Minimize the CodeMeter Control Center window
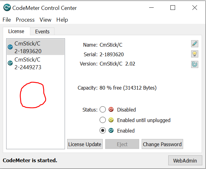Screen dimensions: 206x169 (151, 8)
